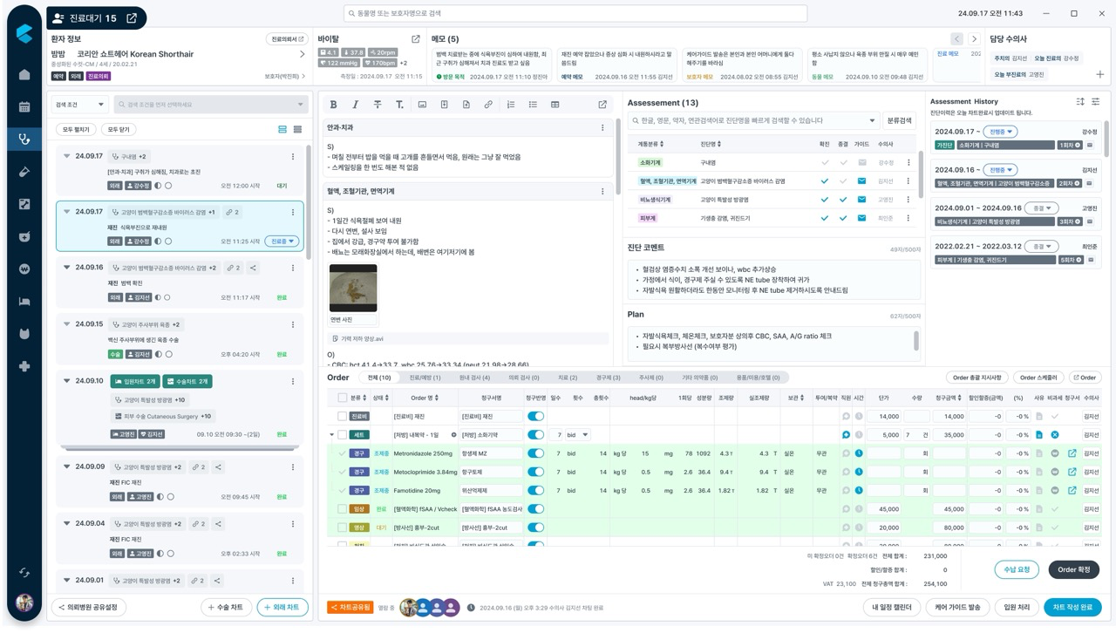
Task: Insert a table in the chart editor
Action: coord(555,105)
